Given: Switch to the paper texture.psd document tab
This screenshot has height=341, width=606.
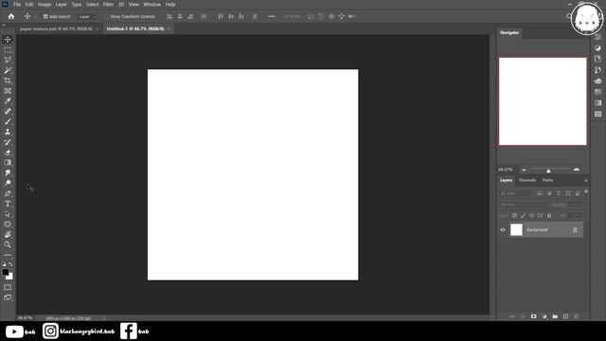Looking at the screenshot, I should (57, 29).
